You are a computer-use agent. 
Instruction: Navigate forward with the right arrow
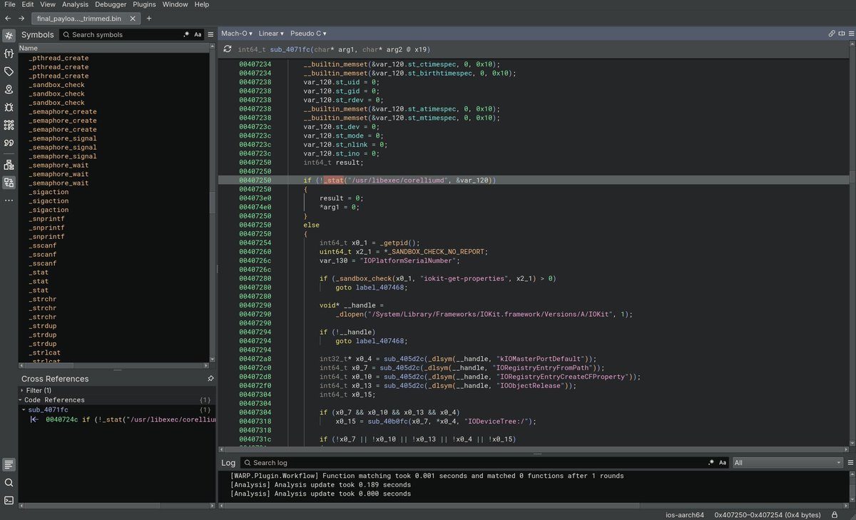click(21, 18)
